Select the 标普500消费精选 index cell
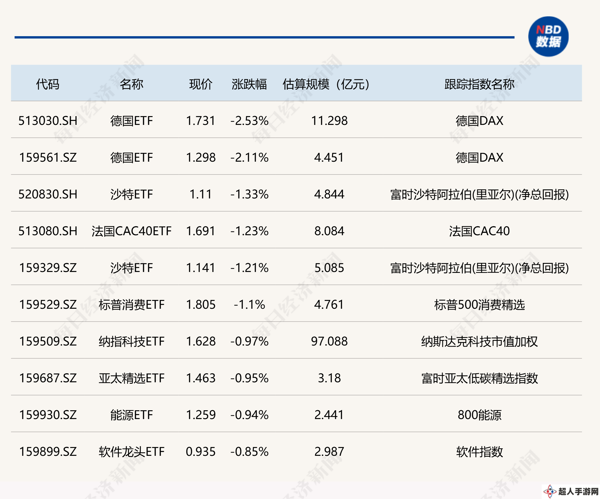The height and width of the screenshot is (499, 600). coord(479,304)
